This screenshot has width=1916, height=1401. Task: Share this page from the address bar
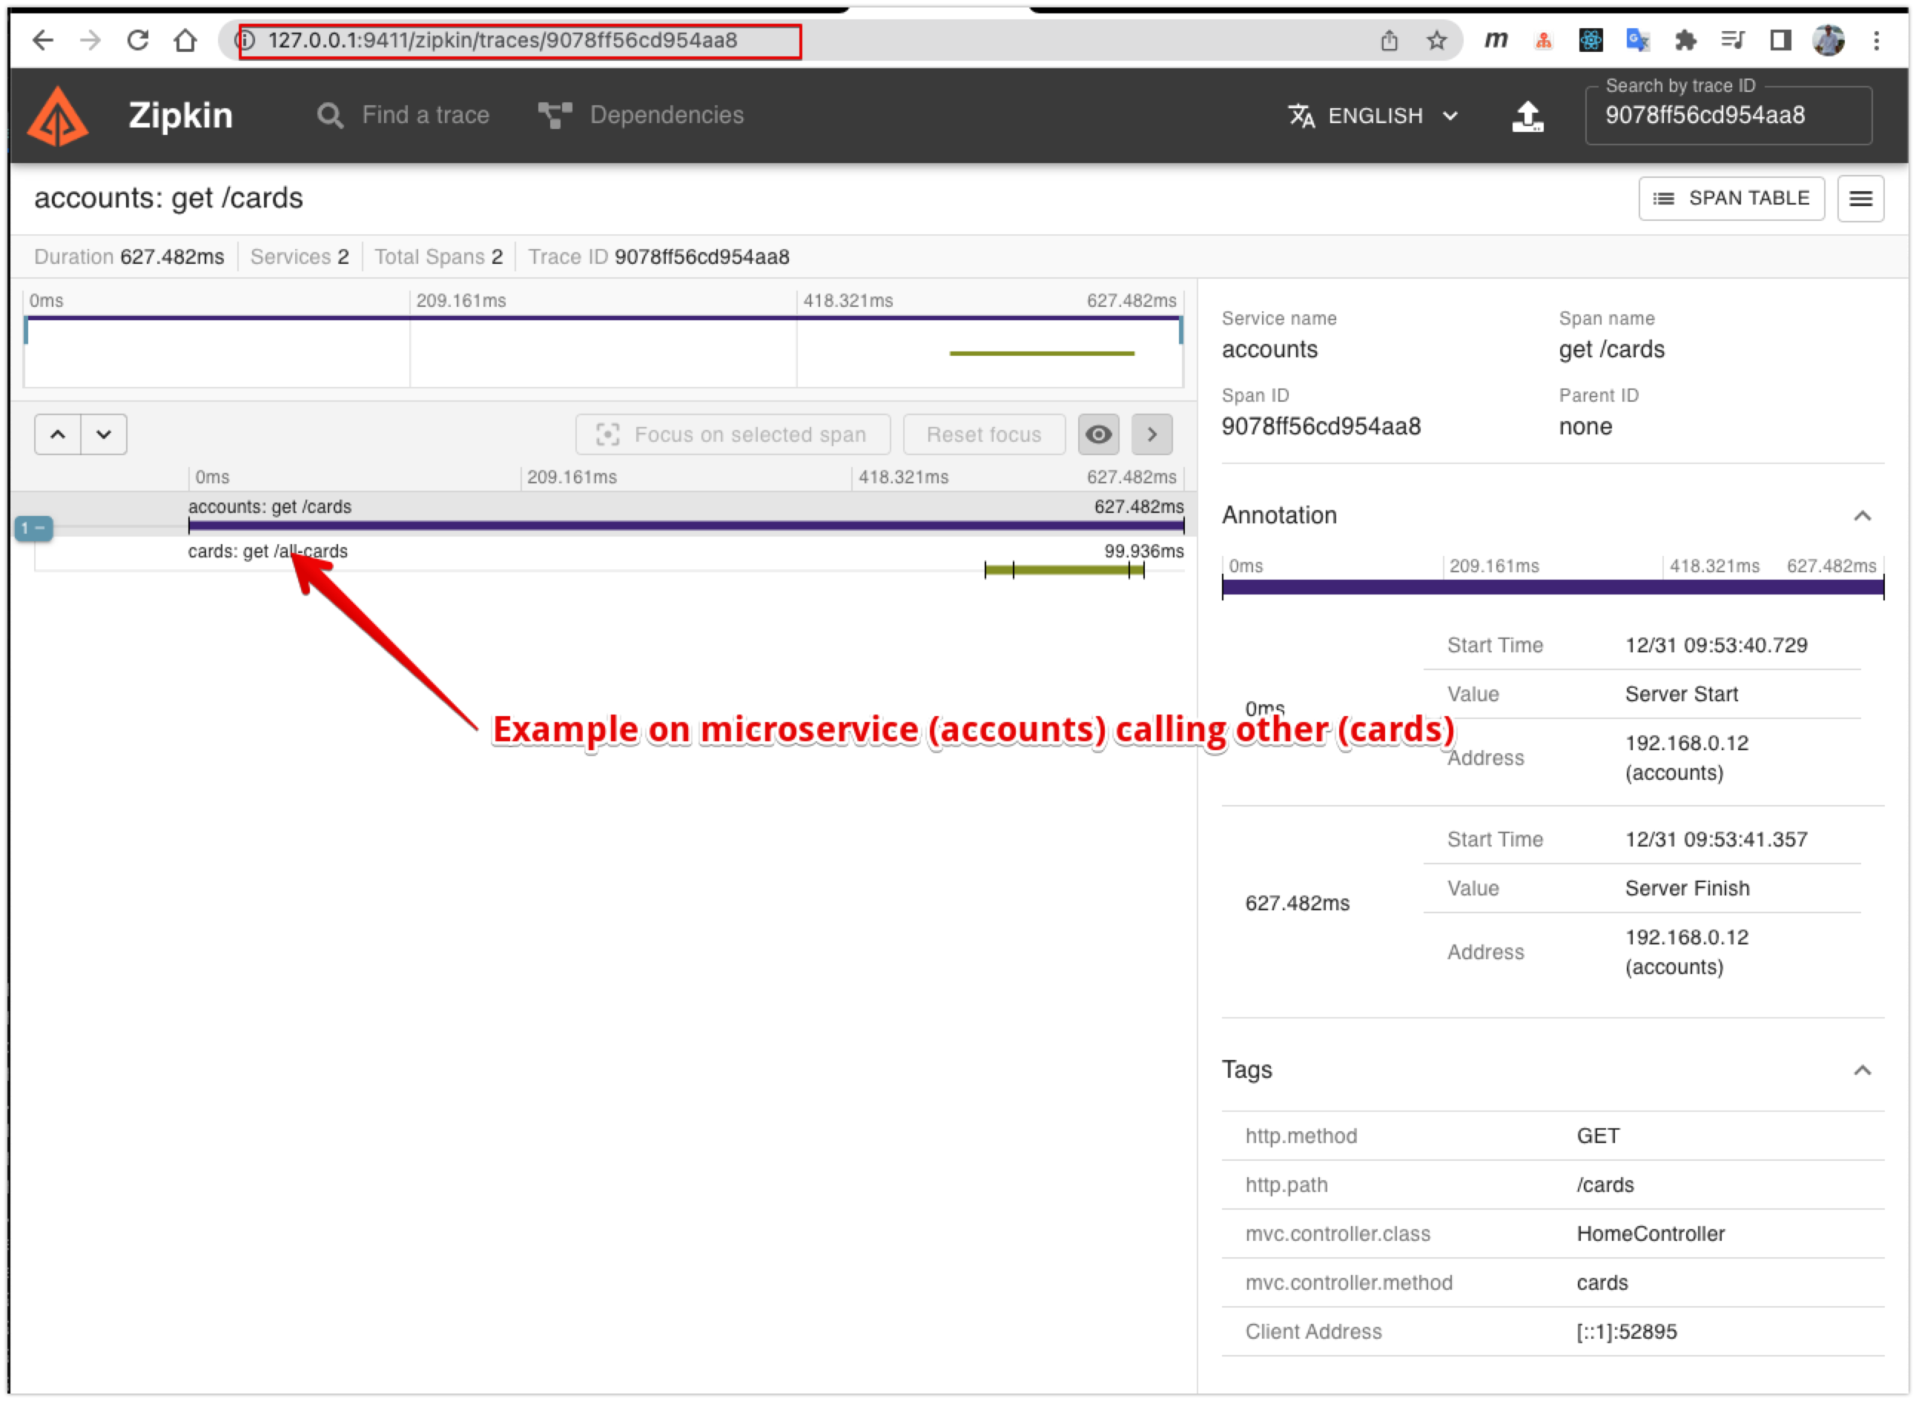point(1390,40)
